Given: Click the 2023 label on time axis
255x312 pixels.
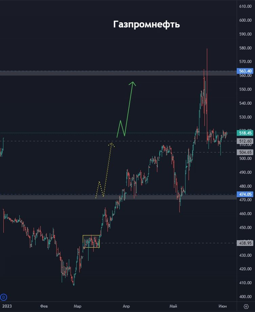Looking at the screenshot, I should 7,306.
